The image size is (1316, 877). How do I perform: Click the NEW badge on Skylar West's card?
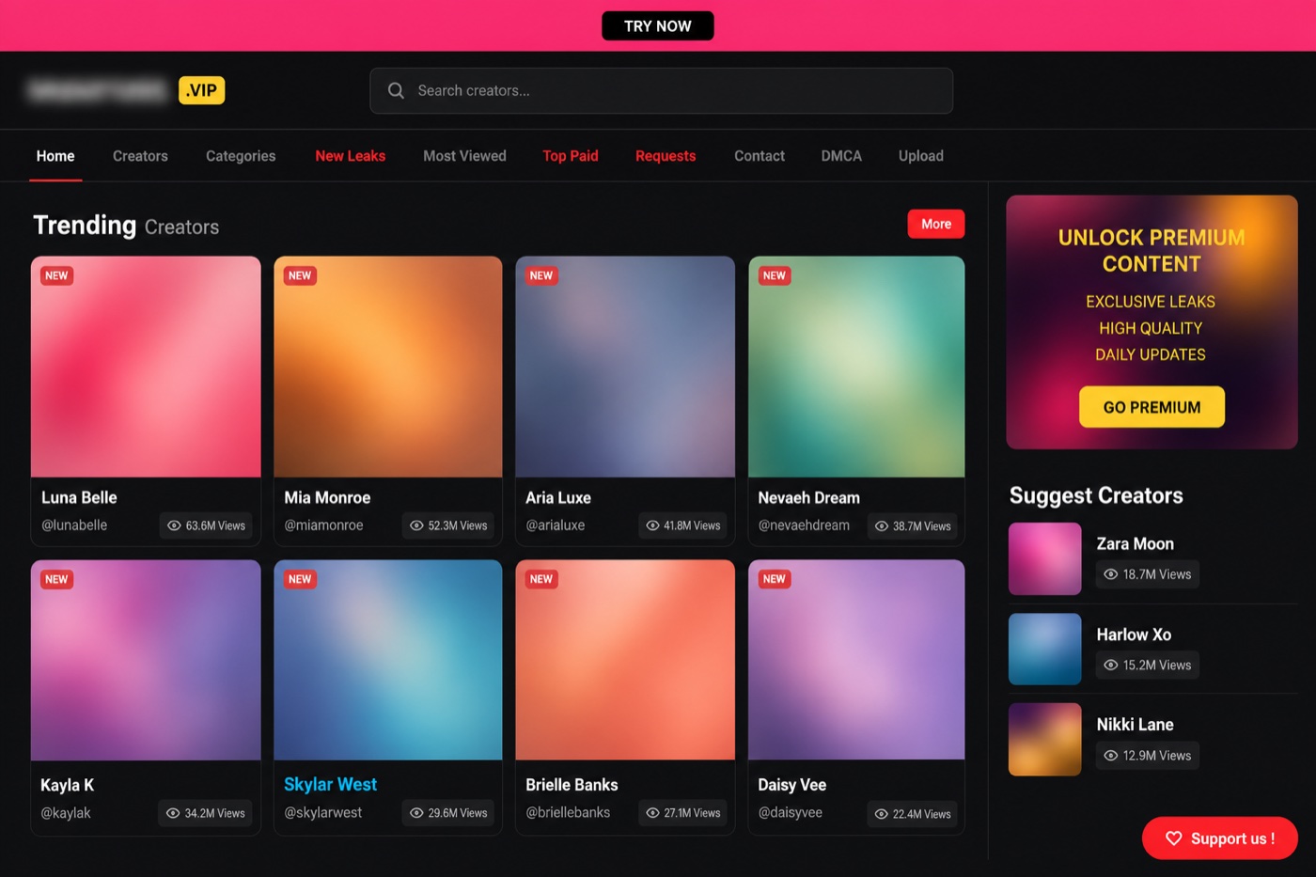[300, 579]
